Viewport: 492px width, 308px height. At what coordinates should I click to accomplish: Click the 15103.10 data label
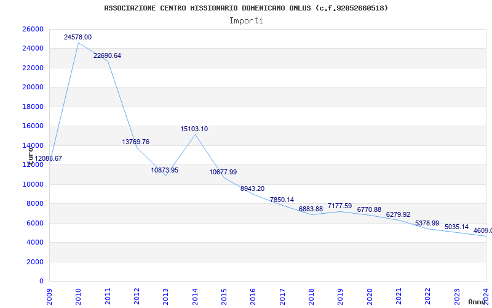click(x=194, y=129)
